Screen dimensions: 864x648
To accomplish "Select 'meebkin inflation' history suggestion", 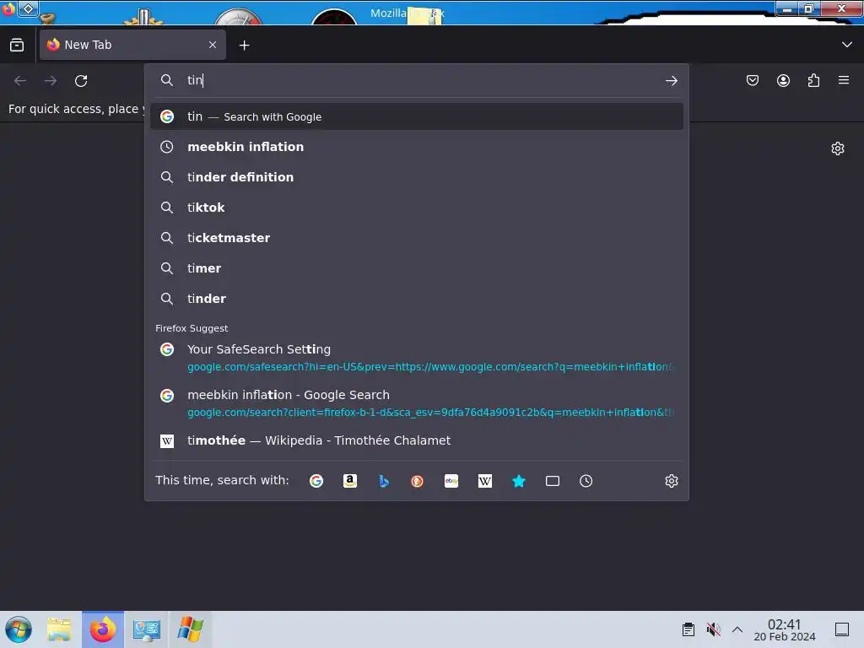I will pos(417,147).
